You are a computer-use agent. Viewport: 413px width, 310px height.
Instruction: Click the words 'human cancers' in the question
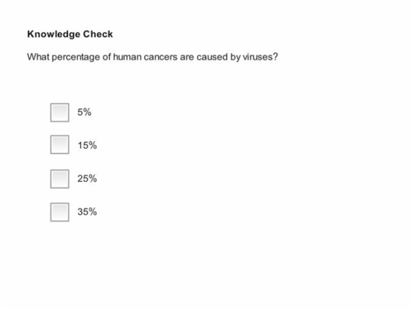[145, 57]
